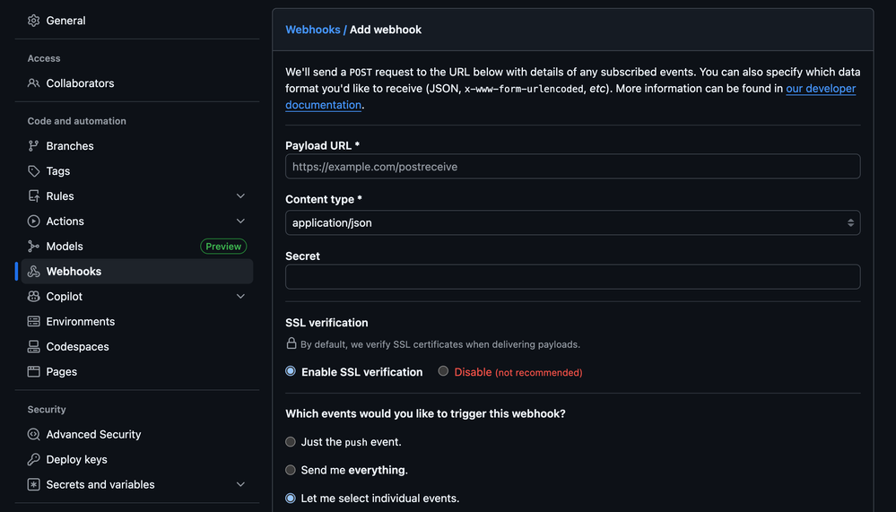Expand Secrets and variables section

pos(240,485)
